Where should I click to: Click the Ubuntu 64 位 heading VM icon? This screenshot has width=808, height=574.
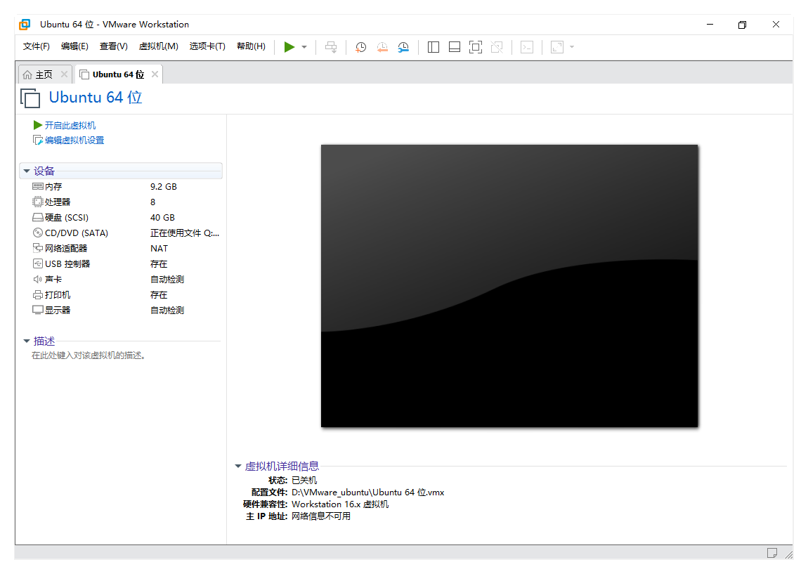30,98
